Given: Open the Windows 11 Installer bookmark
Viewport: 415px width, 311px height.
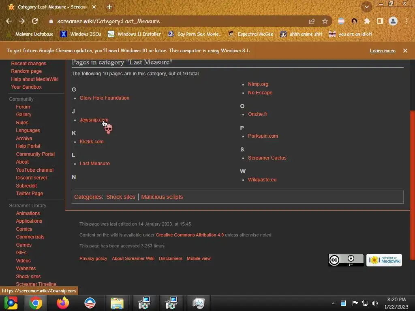Looking at the screenshot, I should click(x=135, y=34).
